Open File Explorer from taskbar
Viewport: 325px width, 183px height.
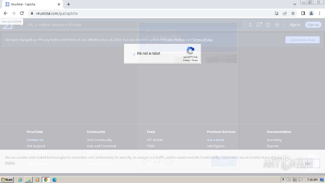click(x=29, y=180)
